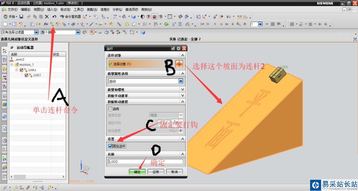Click the settings gear in Link dialog title

pos(179,48)
